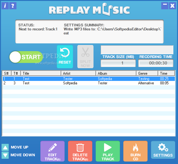Toggle the START recording switch
Viewport: 178px width, 164px height.
[26, 57]
